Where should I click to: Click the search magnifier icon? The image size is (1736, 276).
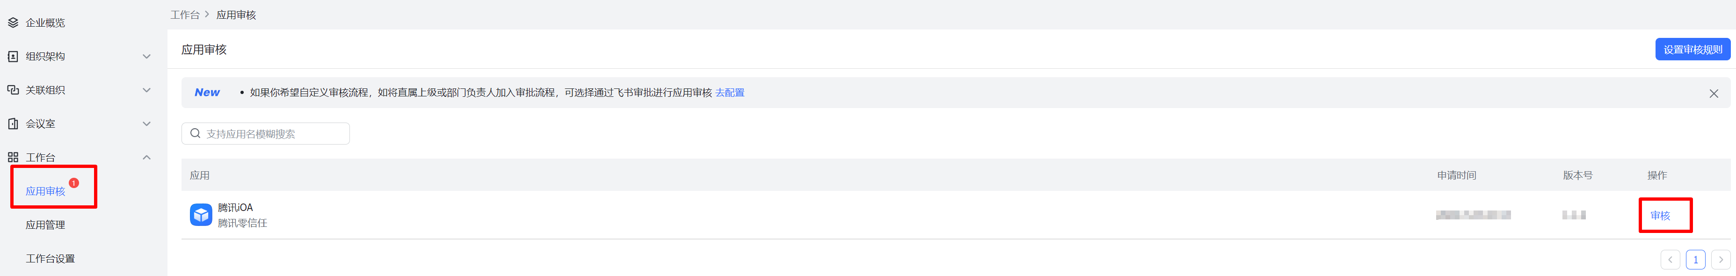click(x=196, y=133)
